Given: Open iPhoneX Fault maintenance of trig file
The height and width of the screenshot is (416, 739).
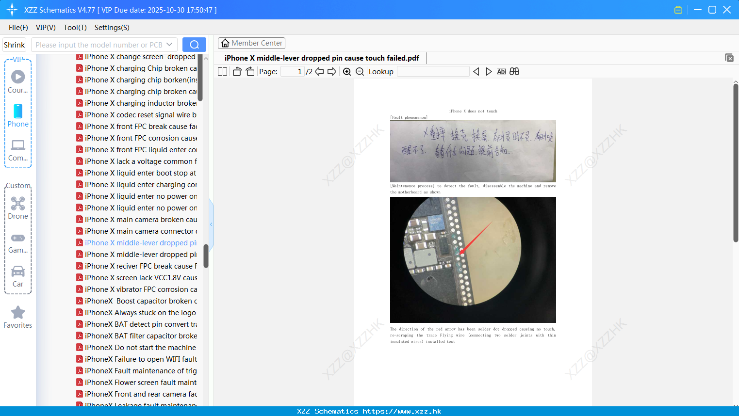Looking at the screenshot, I should (137, 371).
